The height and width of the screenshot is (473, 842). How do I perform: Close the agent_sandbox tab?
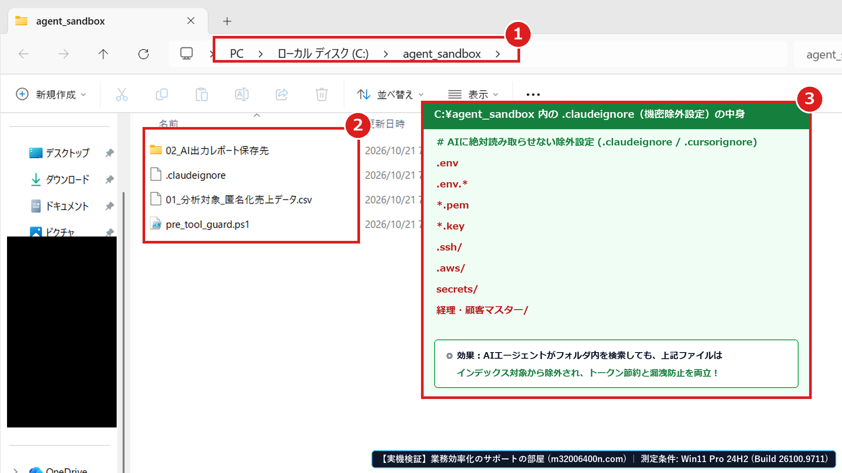191,21
